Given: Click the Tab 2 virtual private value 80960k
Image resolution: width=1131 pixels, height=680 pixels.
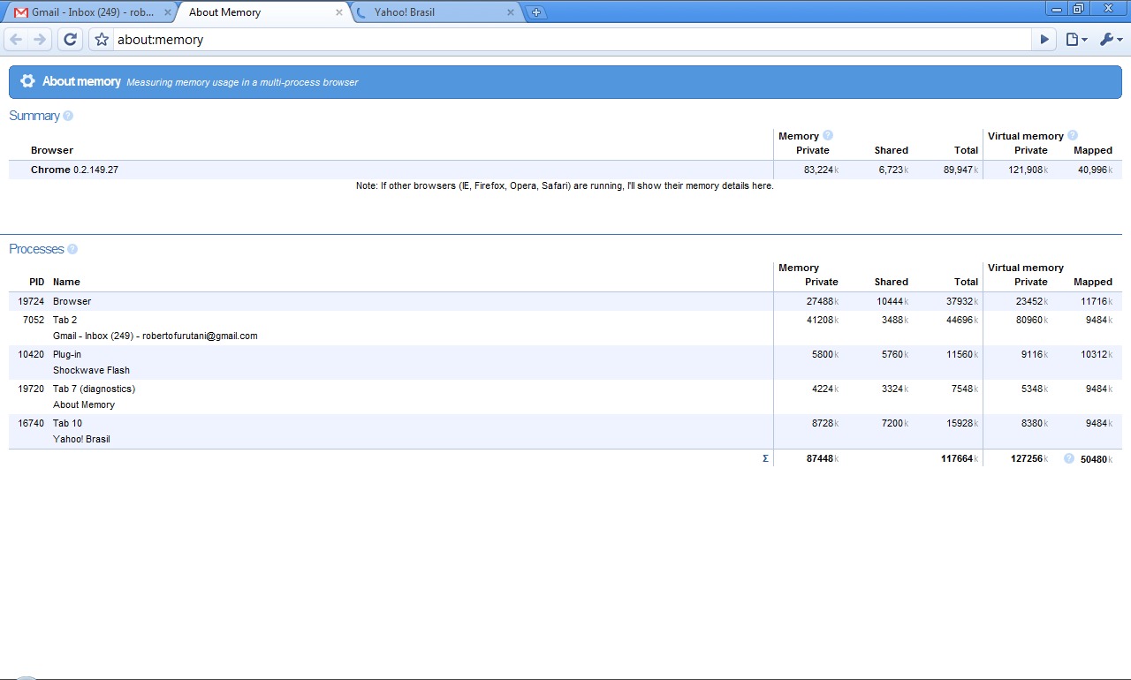Looking at the screenshot, I should point(1034,320).
